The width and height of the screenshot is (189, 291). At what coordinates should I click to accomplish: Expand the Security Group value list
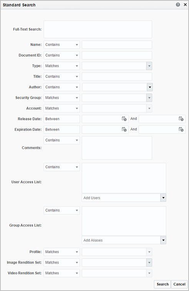(x=149, y=98)
